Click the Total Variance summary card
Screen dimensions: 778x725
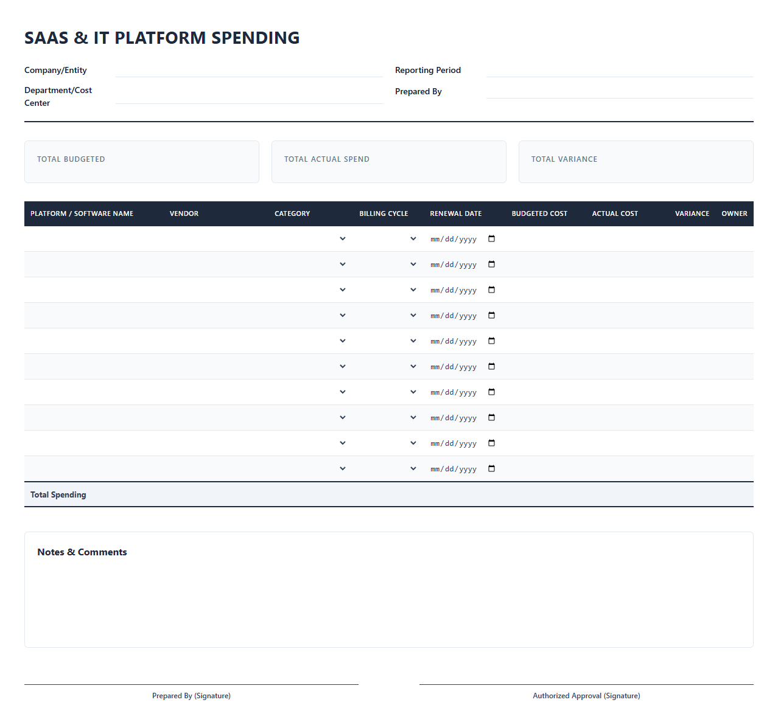point(636,162)
